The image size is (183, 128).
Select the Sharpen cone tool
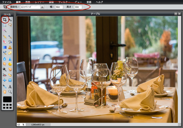coord(10,59)
